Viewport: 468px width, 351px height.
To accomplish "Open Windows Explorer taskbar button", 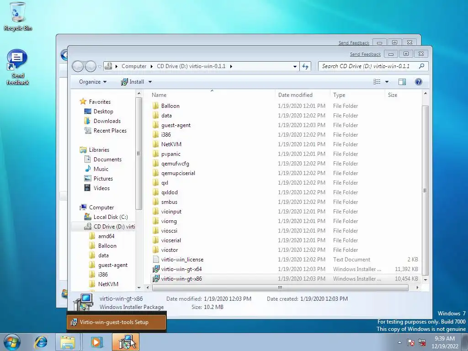I will 68,342.
